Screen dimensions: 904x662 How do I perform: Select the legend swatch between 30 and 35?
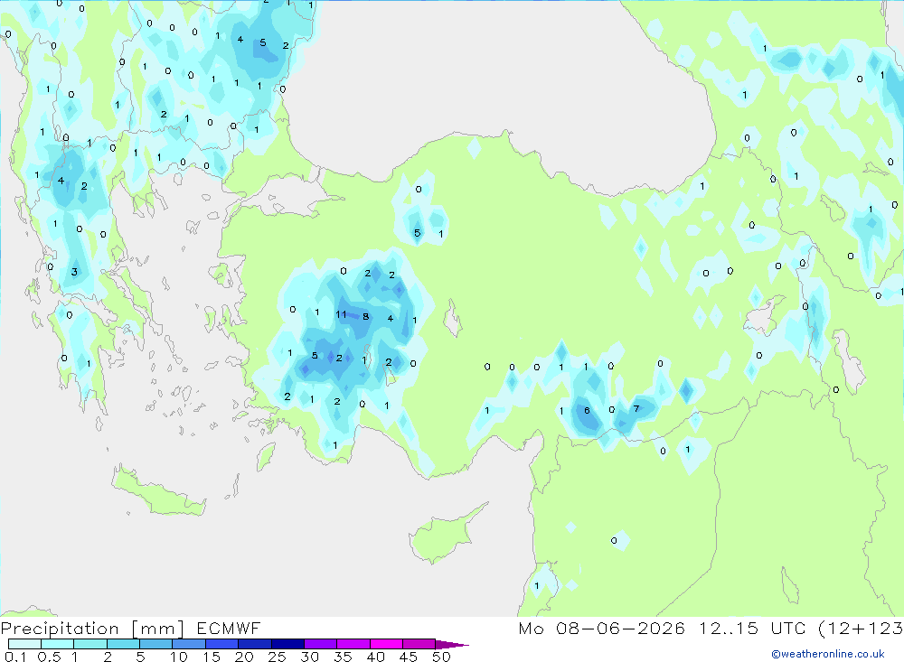[320, 644]
